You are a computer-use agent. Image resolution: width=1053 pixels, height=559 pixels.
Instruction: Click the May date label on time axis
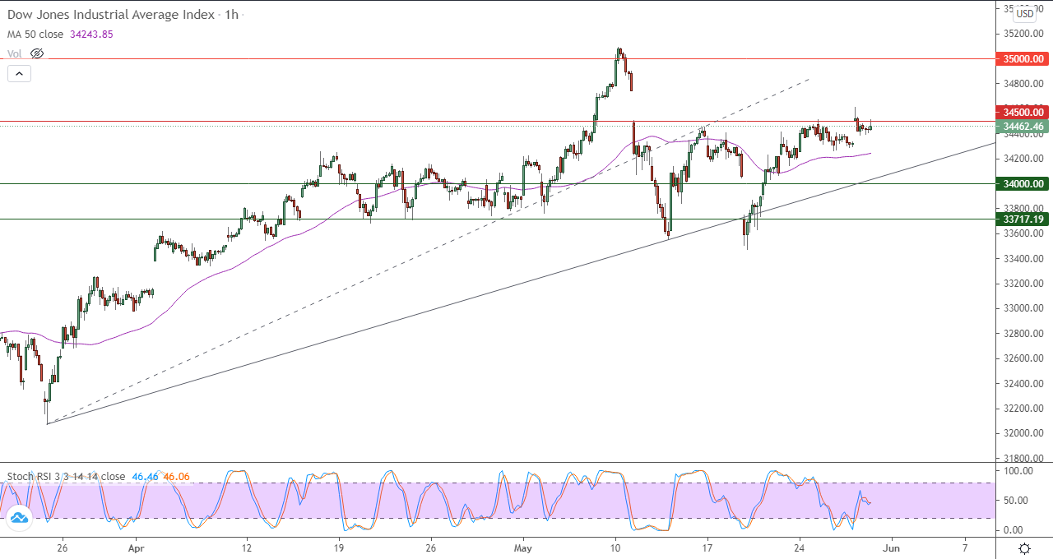(523, 547)
